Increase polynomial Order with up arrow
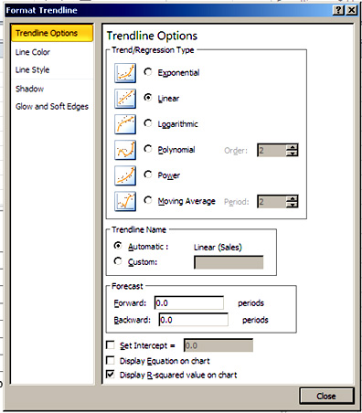Image resolution: width=362 pixels, height=413 pixels. pos(293,147)
